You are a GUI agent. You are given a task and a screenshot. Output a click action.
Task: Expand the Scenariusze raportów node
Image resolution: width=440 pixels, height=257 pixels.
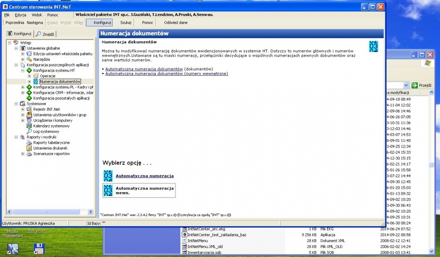click(x=23, y=154)
